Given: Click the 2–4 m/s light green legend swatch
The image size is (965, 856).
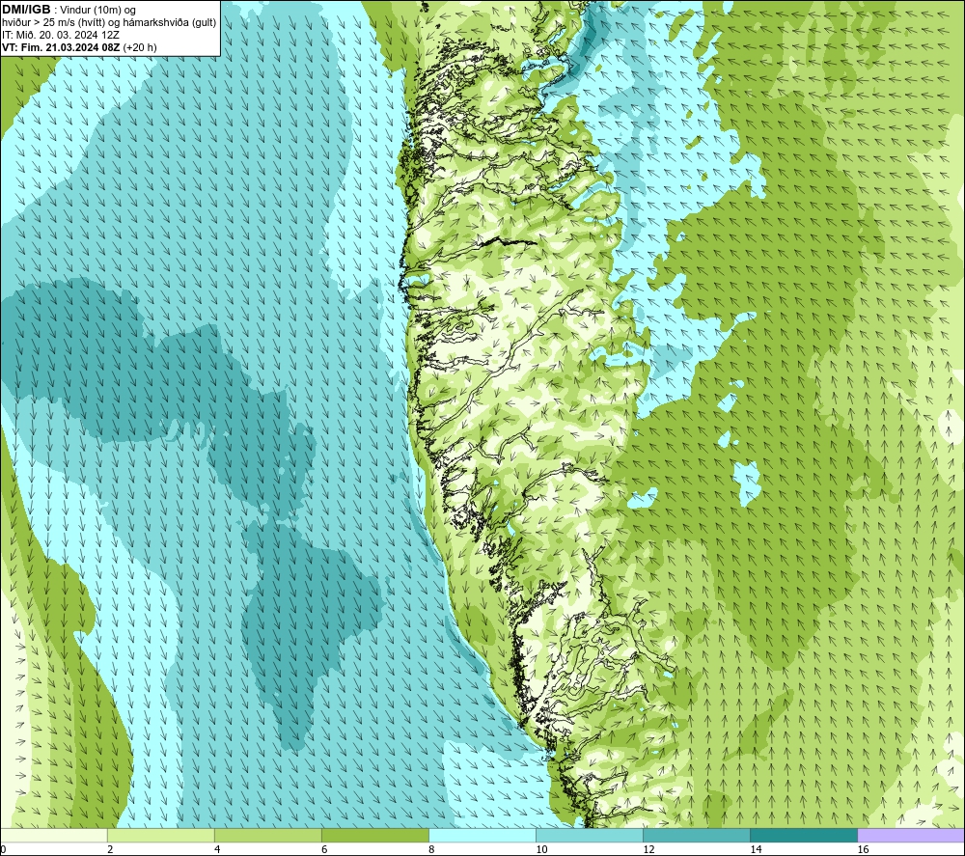Looking at the screenshot, I should tap(161, 836).
